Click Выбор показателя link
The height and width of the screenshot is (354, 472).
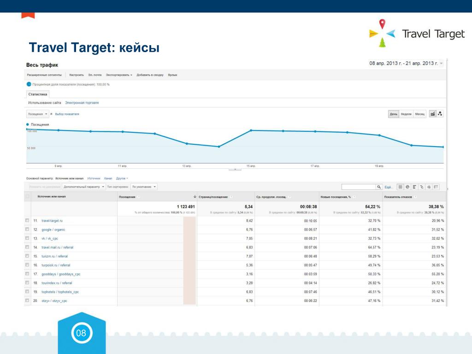pos(67,114)
